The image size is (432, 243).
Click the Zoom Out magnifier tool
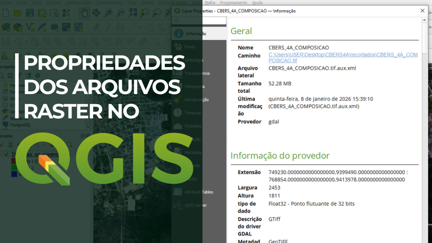pos(121,13)
